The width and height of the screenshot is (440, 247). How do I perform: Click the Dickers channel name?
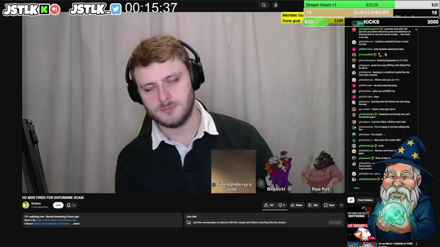[x=36, y=203]
